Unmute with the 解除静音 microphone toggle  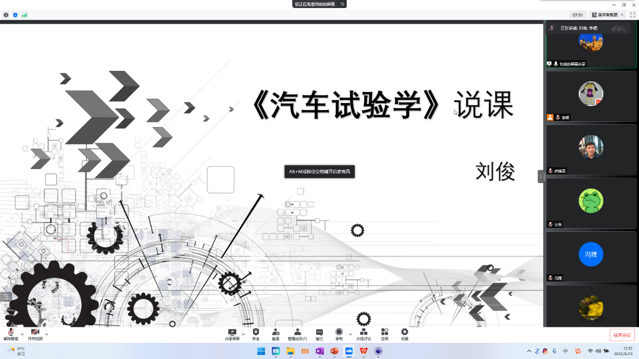[10, 333]
